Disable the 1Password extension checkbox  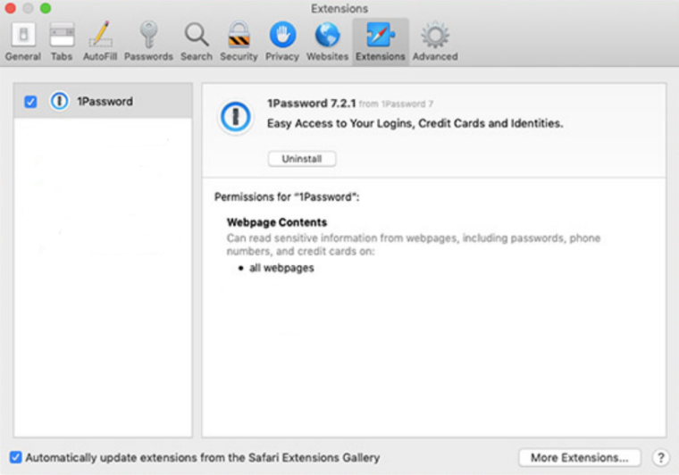point(30,102)
